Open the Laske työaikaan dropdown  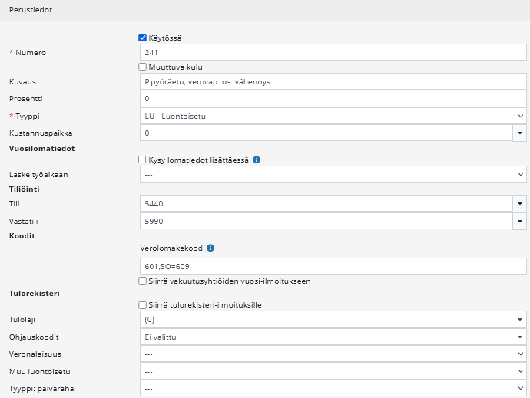coord(333,174)
